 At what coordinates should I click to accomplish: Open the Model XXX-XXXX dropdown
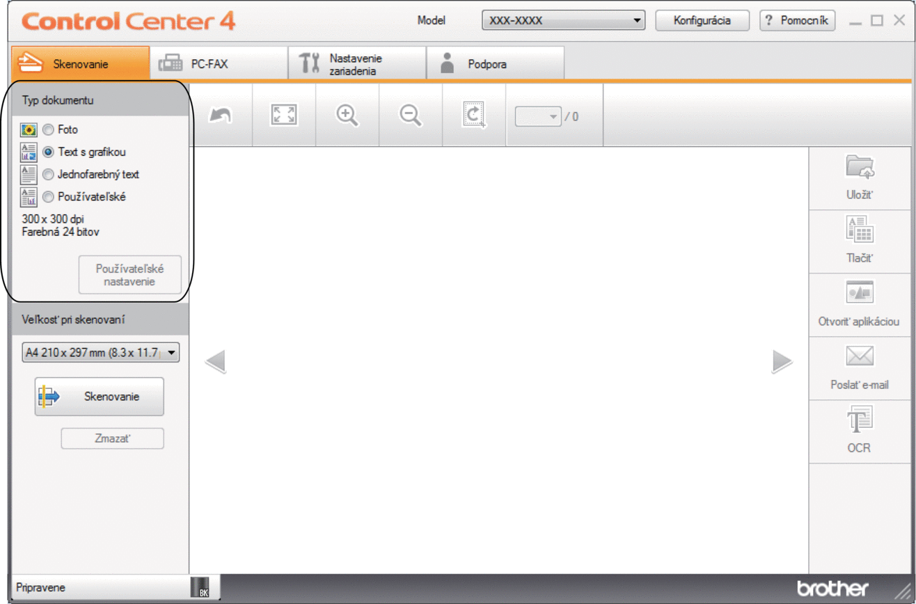click(x=564, y=20)
